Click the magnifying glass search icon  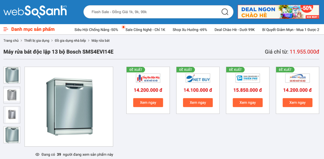(225, 12)
